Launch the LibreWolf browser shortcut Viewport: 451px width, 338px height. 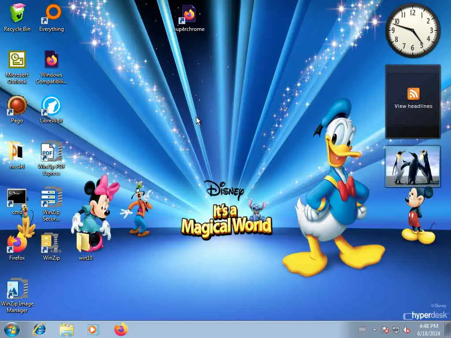(x=51, y=109)
